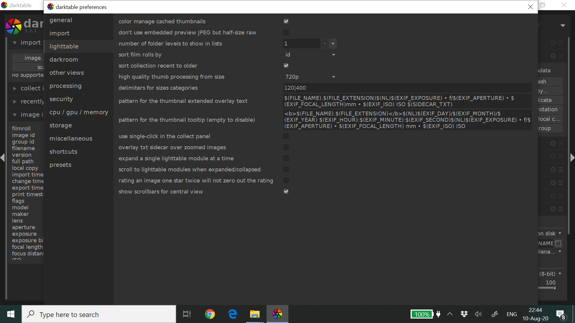The image size is (575, 323).
Task: Show hidden tray icons chevron
Action: point(450,314)
